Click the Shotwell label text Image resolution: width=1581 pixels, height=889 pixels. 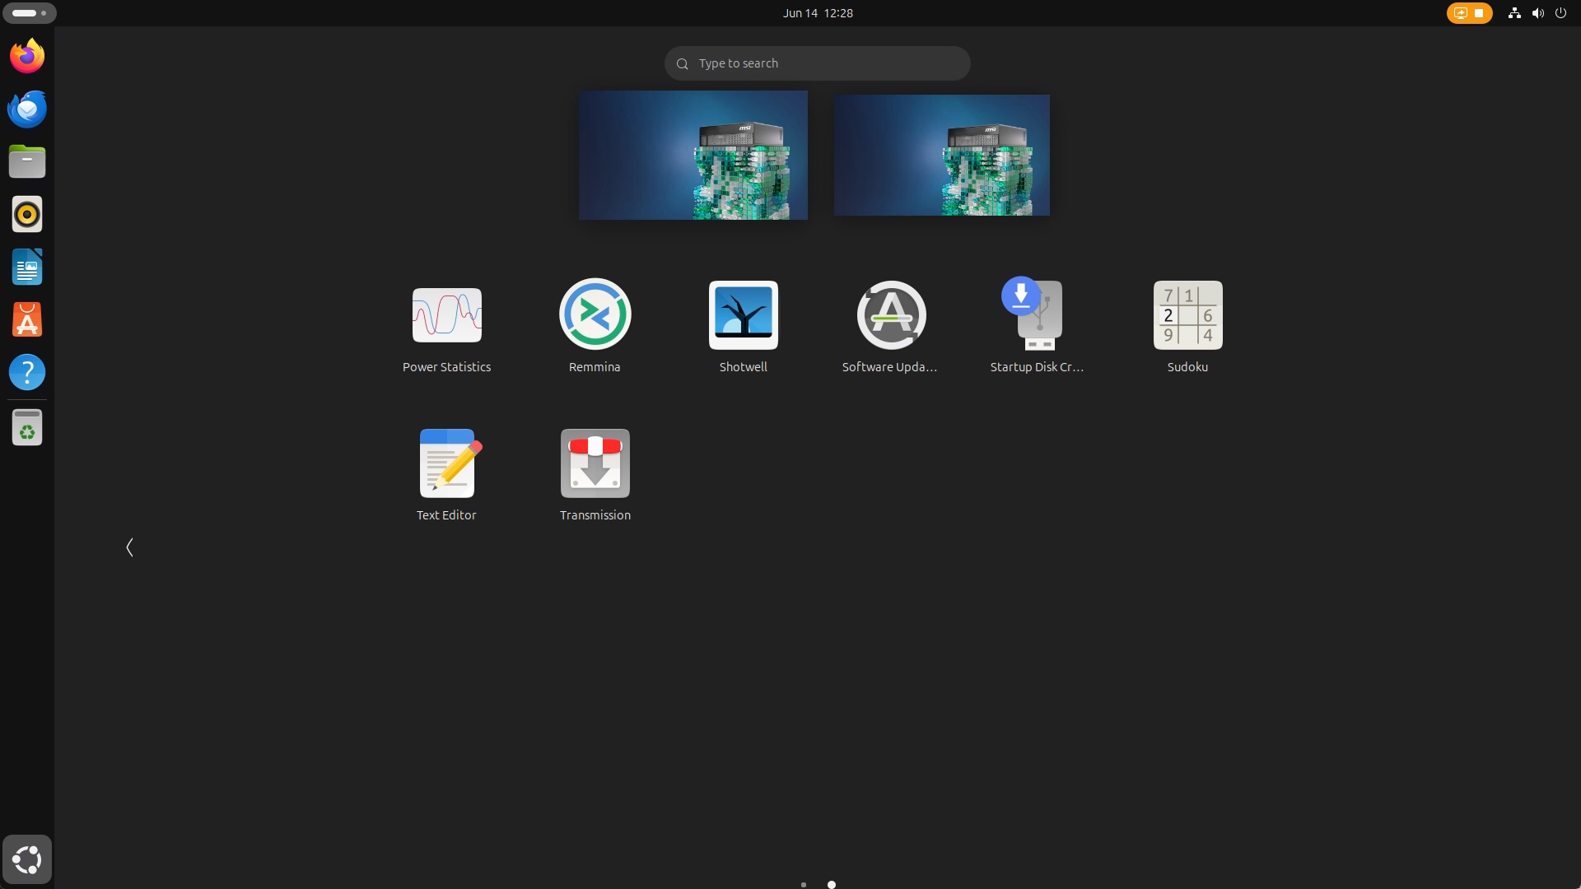[x=743, y=367]
